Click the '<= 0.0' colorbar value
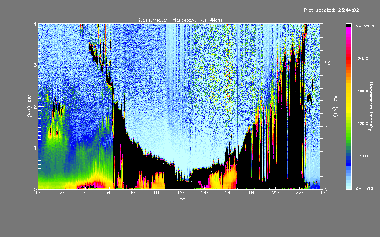380x237 pixels. coord(365,189)
